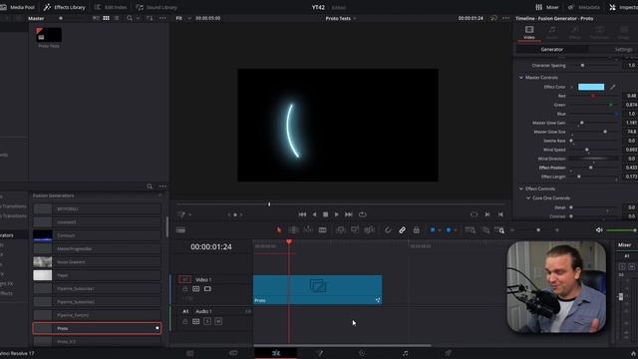Collapse the Master Controls section
The height and width of the screenshot is (359, 638).
coord(521,78)
